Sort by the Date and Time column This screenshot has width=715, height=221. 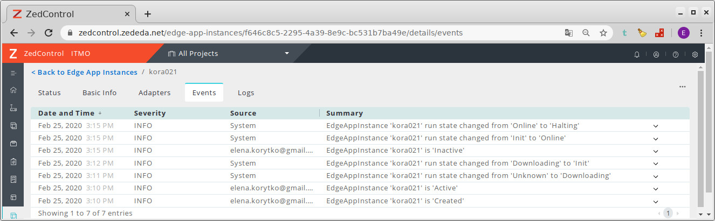66,113
